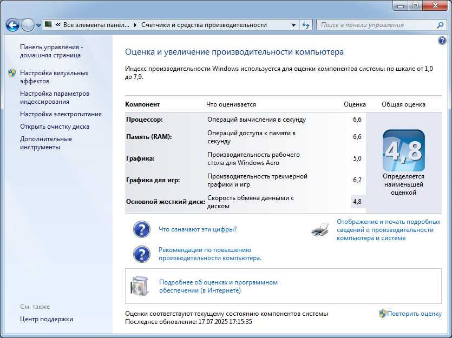Click 'Повторить оценку' to rerun assessment
452x338 pixels.
[x=414, y=314]
